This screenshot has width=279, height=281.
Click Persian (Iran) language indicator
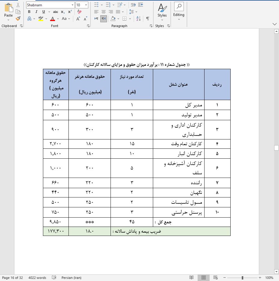coord(71,278)
